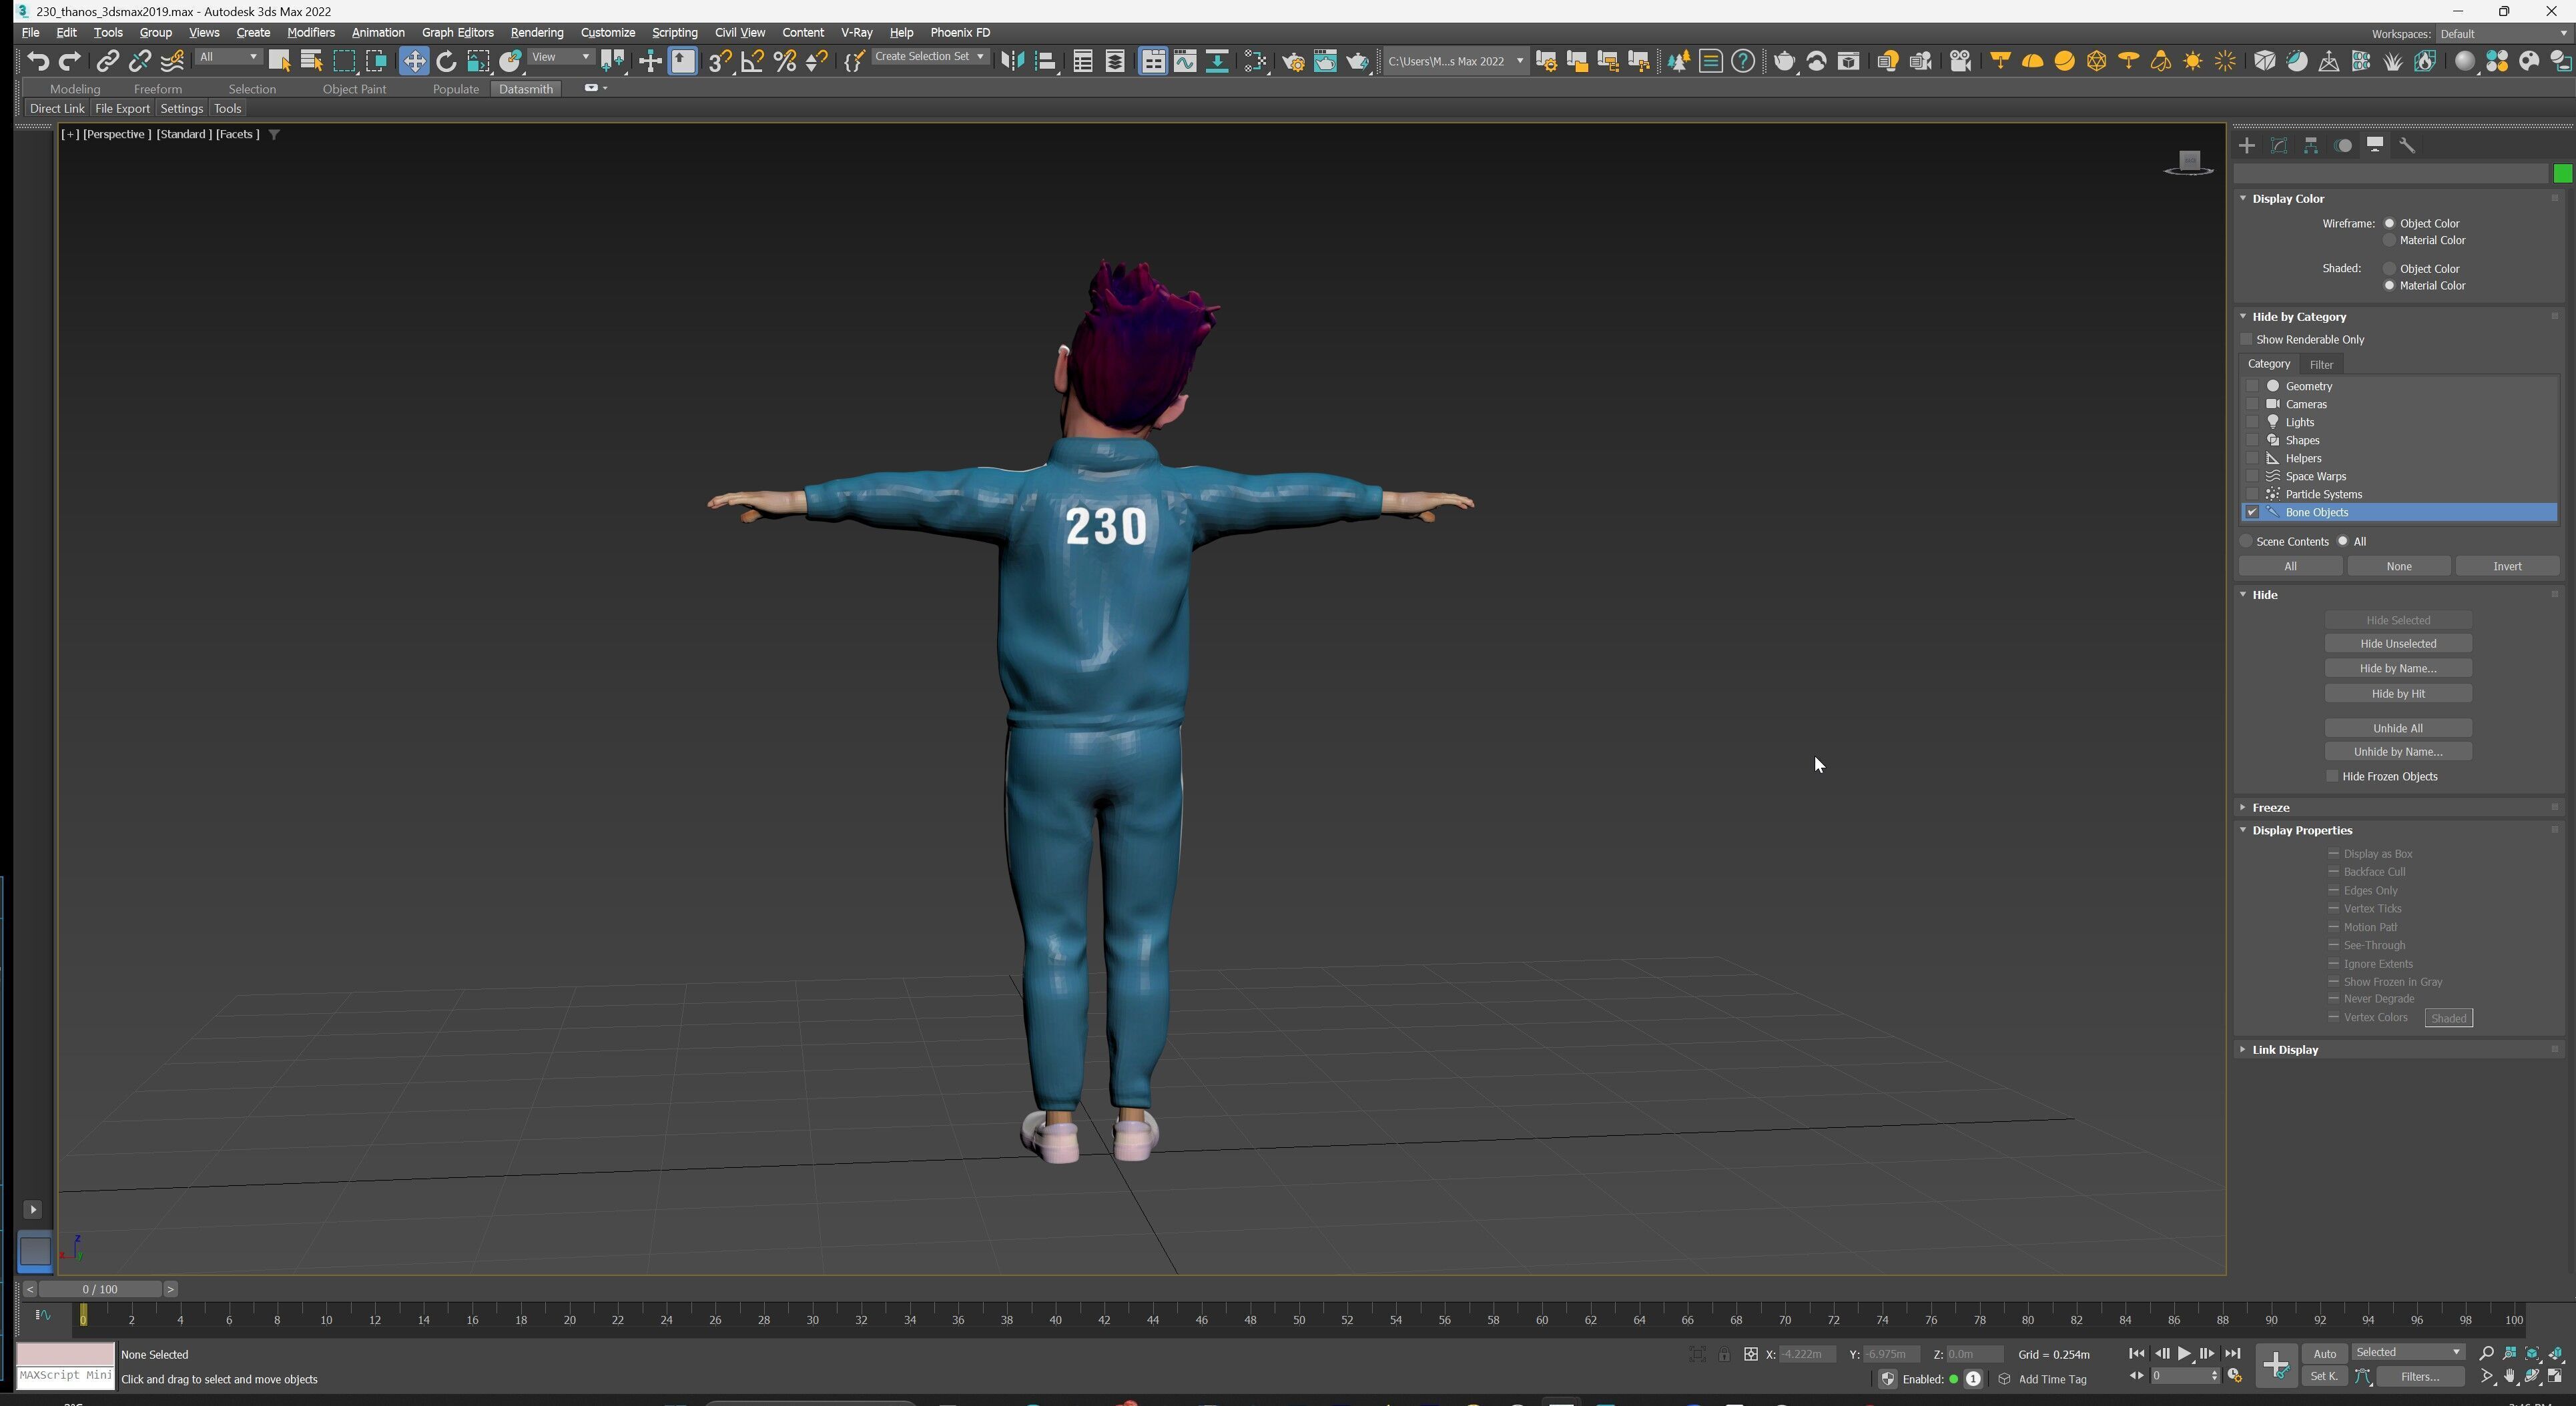Toggle Angle Snap in toolbar
The image size is (2576, 1406).
752,62
